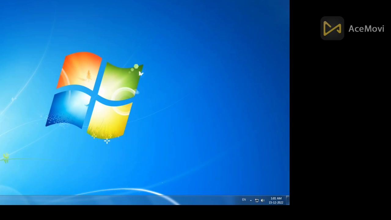Click the EN language indicator

tap(244, 200)
